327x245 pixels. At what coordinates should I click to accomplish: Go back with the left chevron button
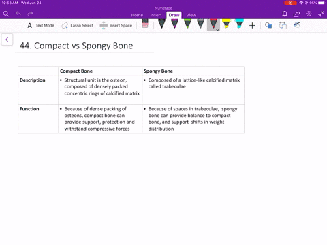(x=7, y=39)
